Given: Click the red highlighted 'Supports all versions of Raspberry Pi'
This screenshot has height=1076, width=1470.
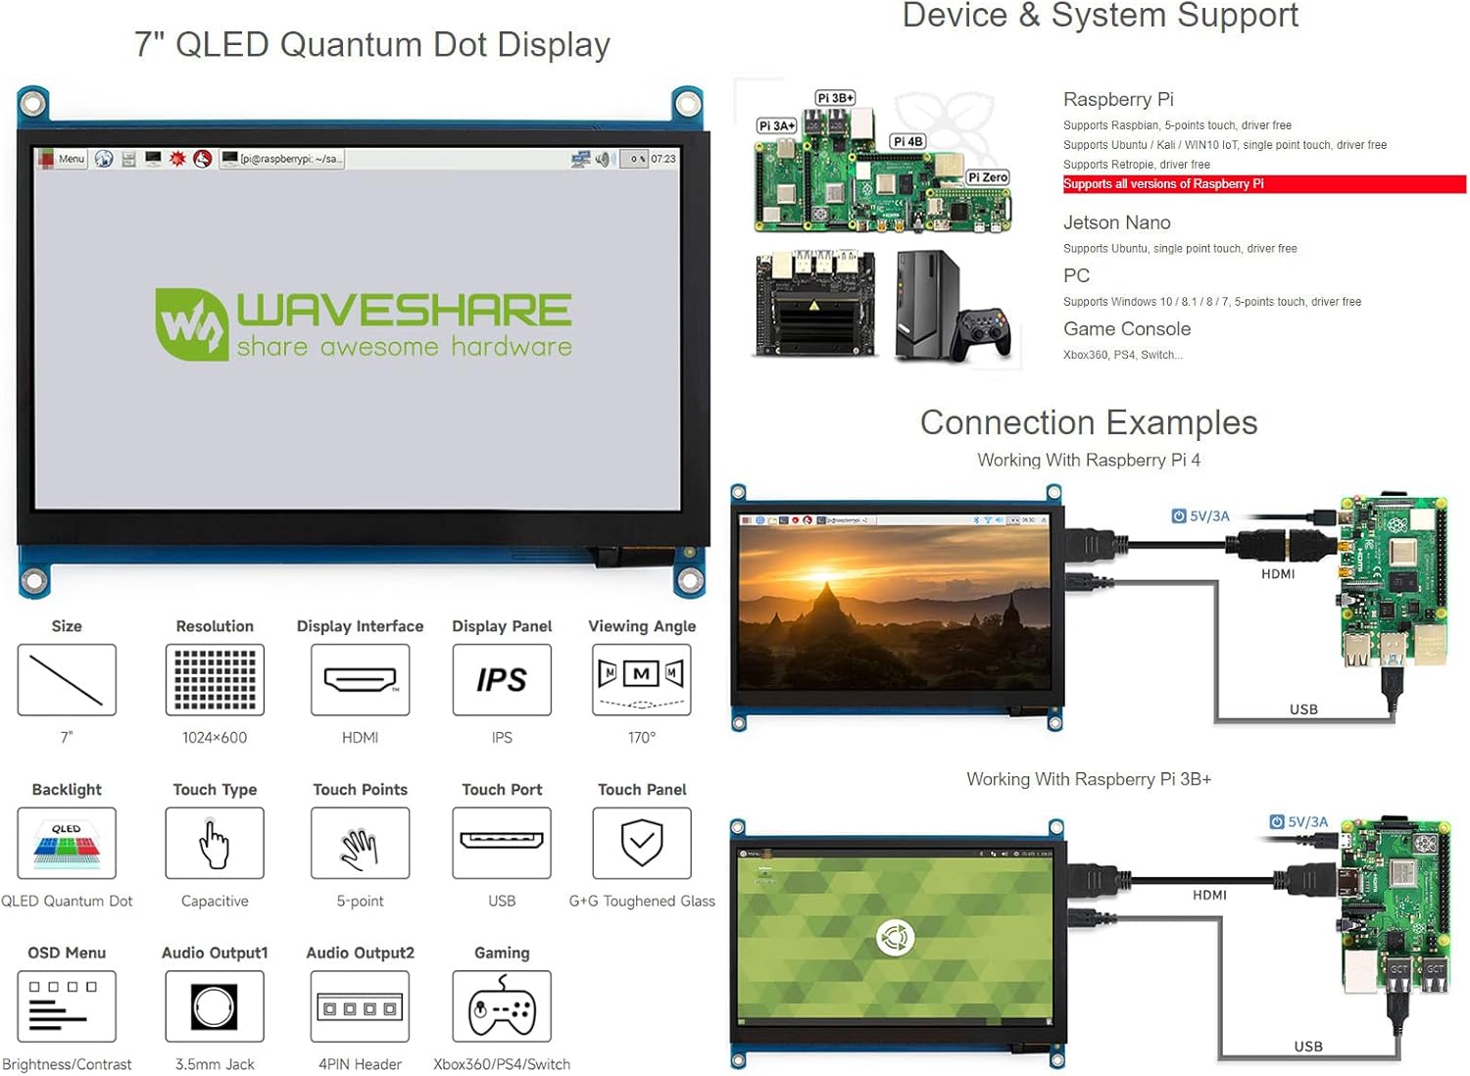Looking at the screenshot, I should click(1264, 184).
